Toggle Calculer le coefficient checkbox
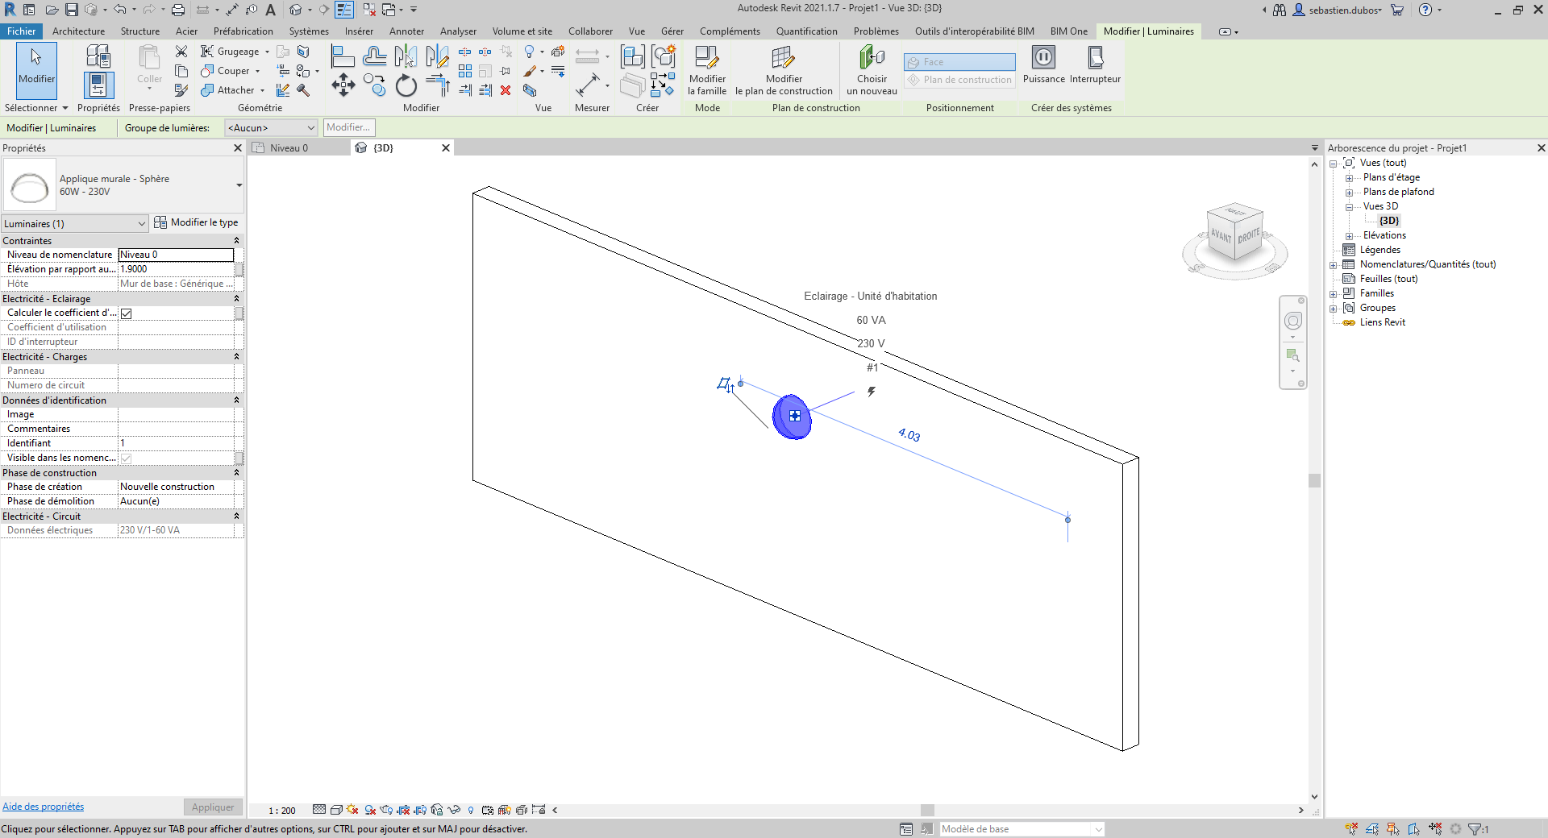1548x838 pixels. (x=127, y=313)
